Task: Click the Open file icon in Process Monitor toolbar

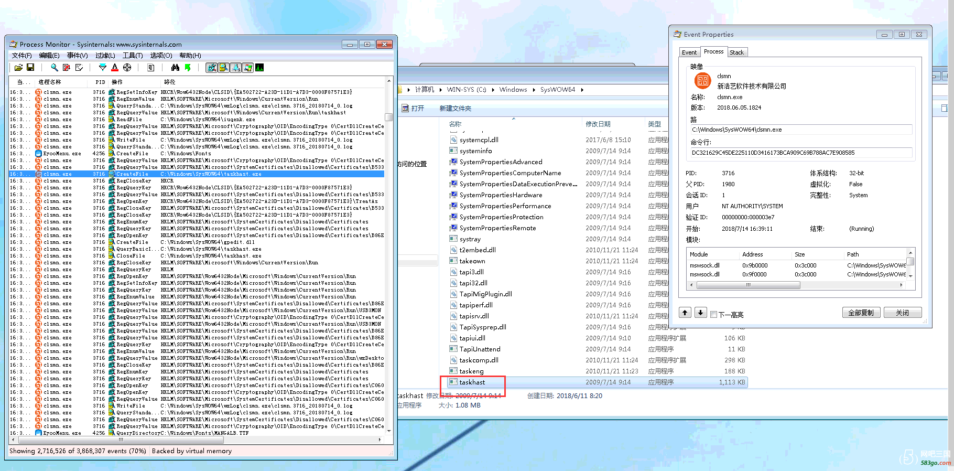Action: coord(18,68)
